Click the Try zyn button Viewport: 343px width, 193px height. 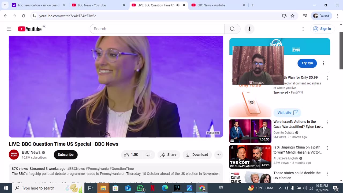point(307,63)
